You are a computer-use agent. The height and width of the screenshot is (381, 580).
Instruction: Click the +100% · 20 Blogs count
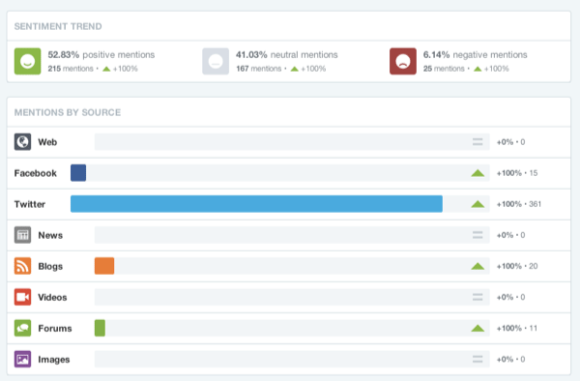click(517, 266)
